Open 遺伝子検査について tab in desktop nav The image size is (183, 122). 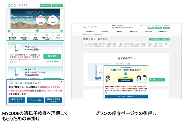[90, 31]
